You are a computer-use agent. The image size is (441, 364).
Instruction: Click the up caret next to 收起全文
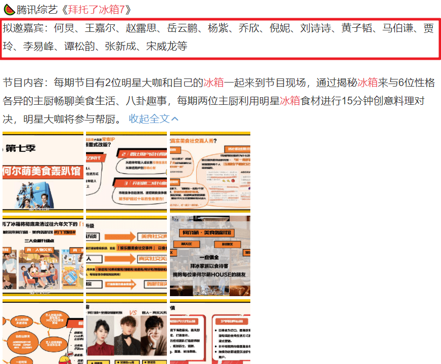(x=174, y=117)
